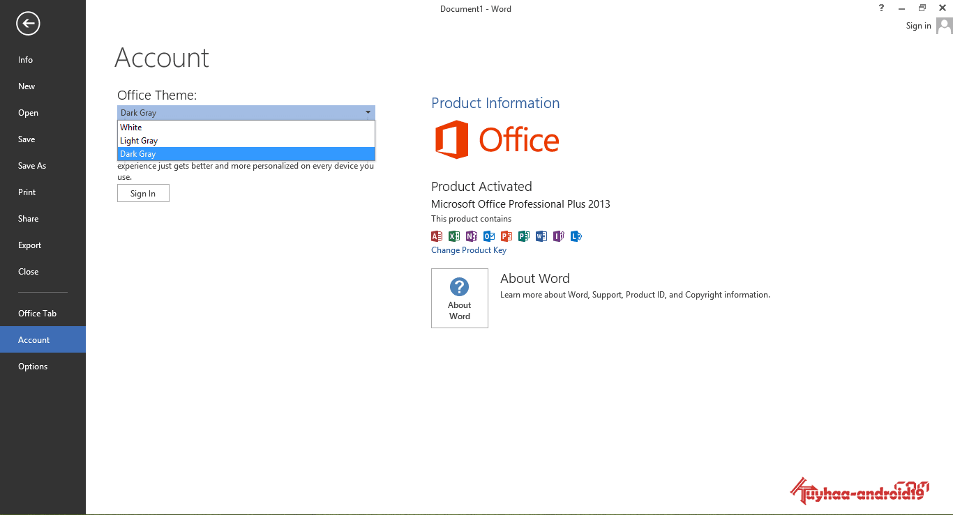
Task: Open Word Options from the sidebar
Action: (43, 367)
